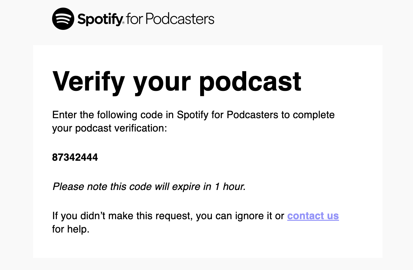Click the Spotify wordmark in header
This screenshot has width=413, height=270.
point(100,20)
